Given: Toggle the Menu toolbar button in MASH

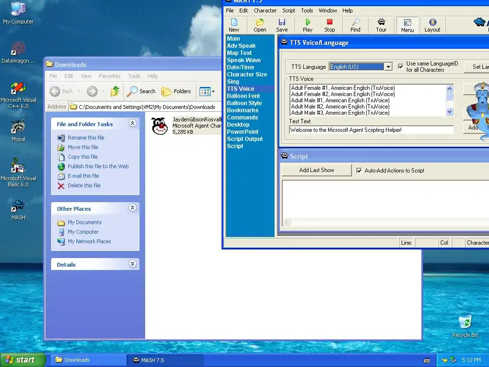Looking at the screenshot, I should pyautogui.click(x=407, y=25).
